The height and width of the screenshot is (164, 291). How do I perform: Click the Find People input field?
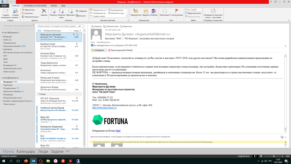coord(193,10)
